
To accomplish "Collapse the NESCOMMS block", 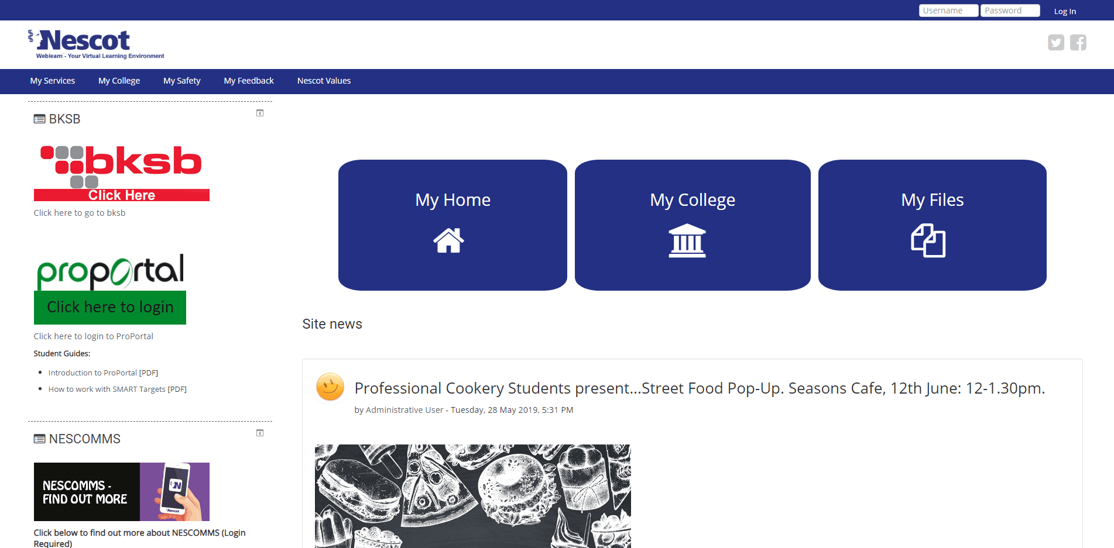I will (260, 433).
